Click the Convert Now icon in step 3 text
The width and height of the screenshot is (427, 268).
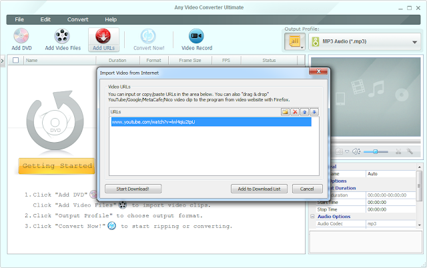(111, 226)
